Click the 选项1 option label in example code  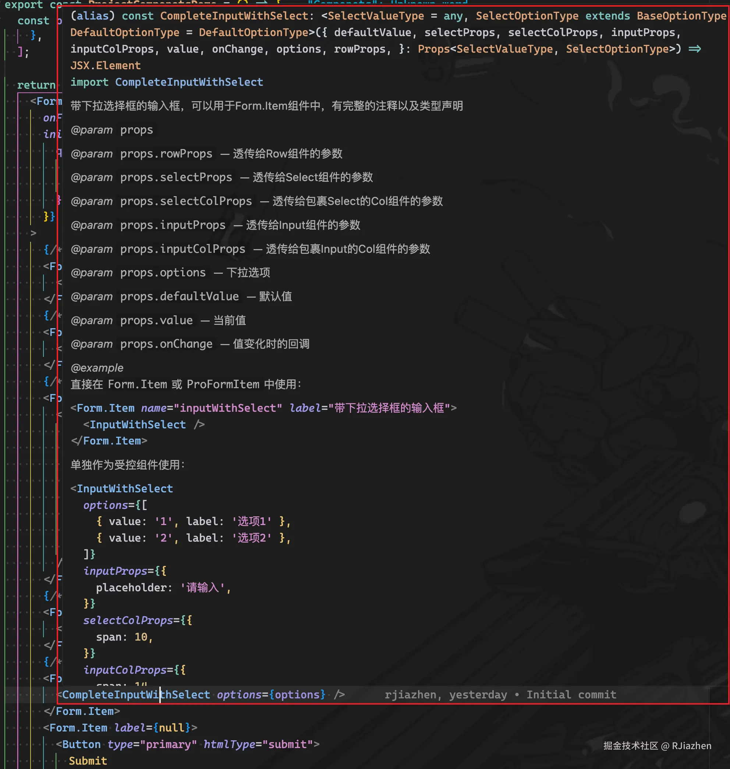click(251, 521)
